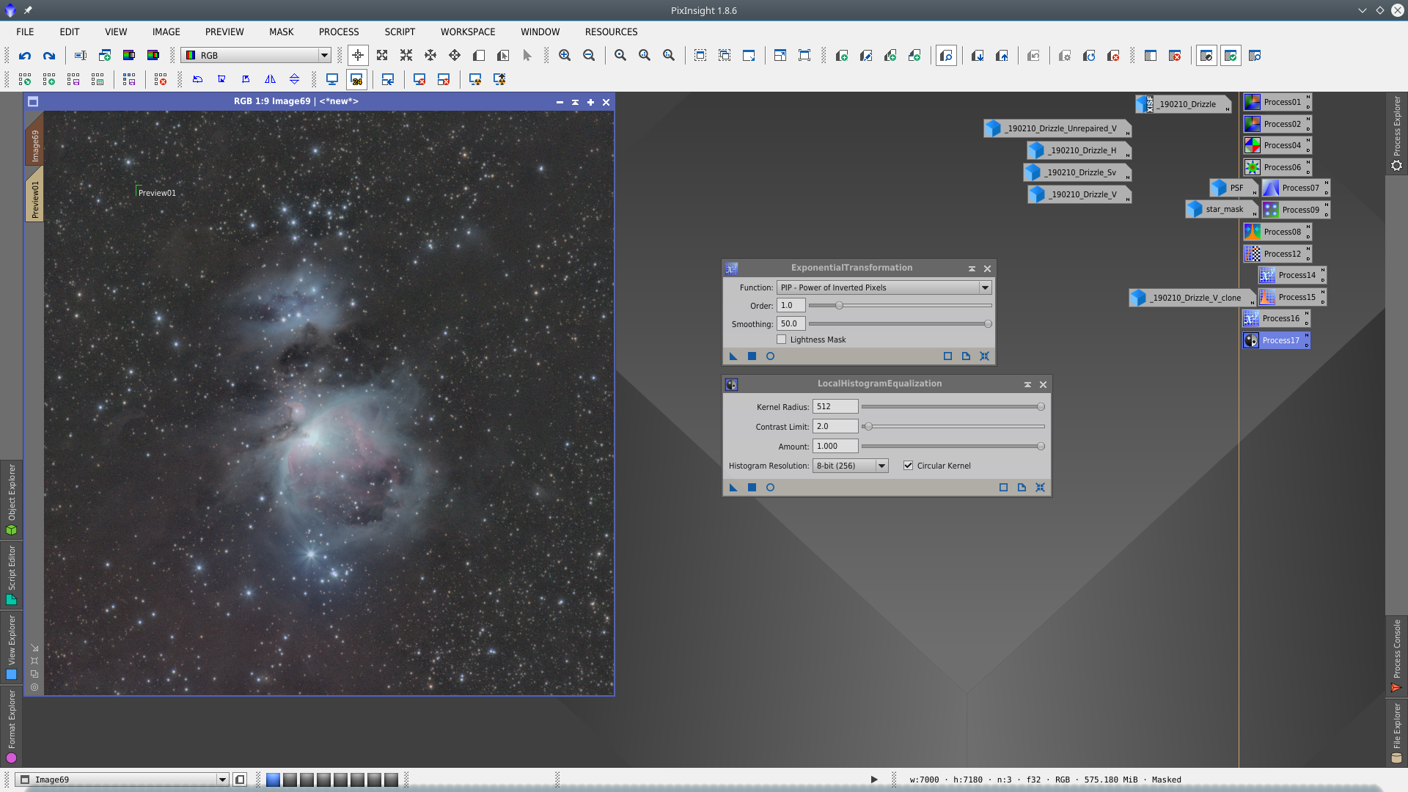Click the Zoom In magnifier icon

[565, 56]
